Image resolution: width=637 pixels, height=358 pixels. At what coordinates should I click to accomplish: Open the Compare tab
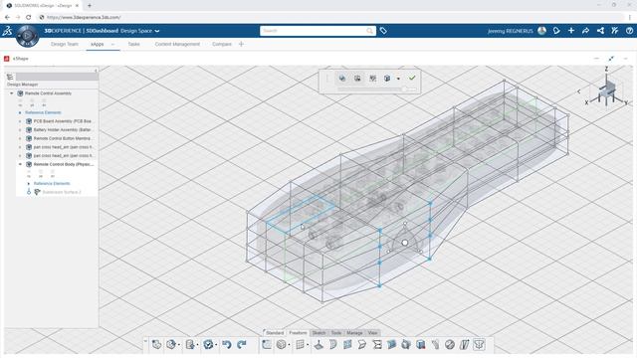tap(222, 44)
